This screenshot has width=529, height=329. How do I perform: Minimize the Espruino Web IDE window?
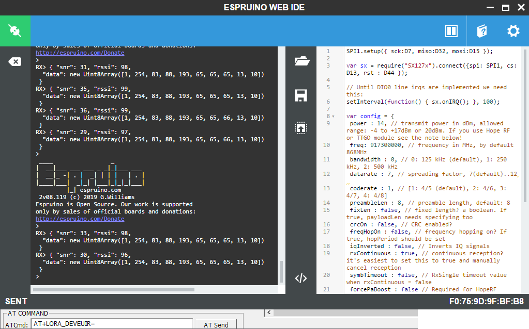pos(490,7)
